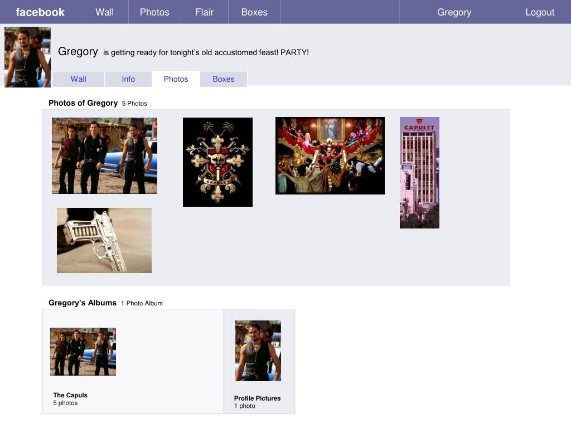
Task: Click the facebook logo in header
Action: (40, 12)
